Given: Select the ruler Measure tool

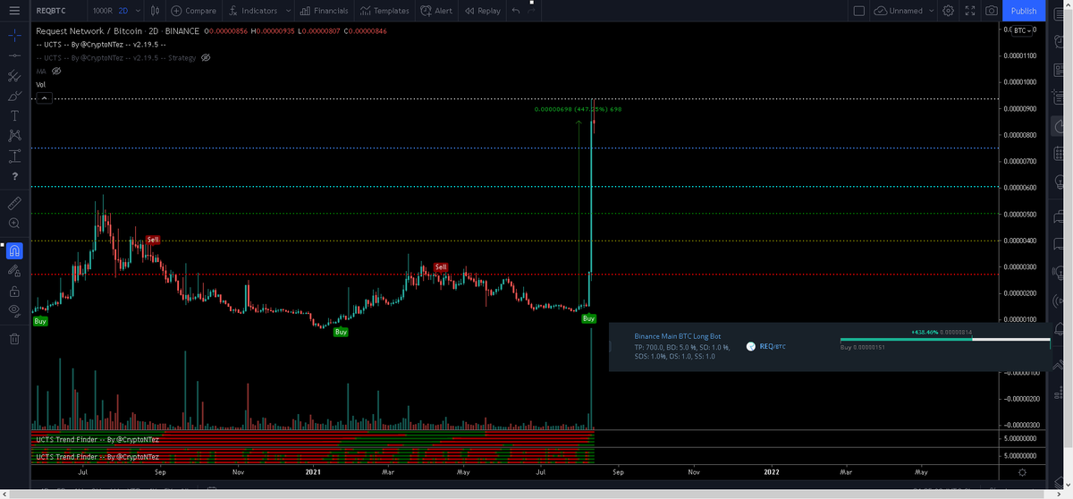Looking at the screenshot, I should click(14, 203).
